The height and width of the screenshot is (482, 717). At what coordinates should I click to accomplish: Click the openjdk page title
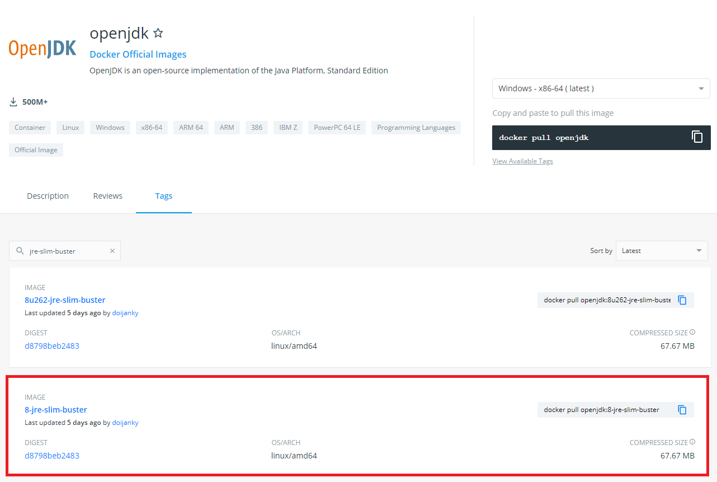pyautogui.click(x=119, y=33)
